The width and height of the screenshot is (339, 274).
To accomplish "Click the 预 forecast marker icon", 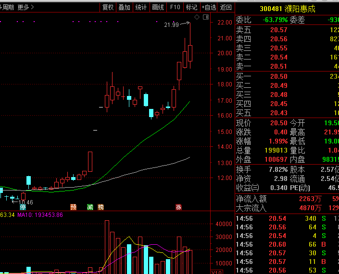I will tap(73, 207).
